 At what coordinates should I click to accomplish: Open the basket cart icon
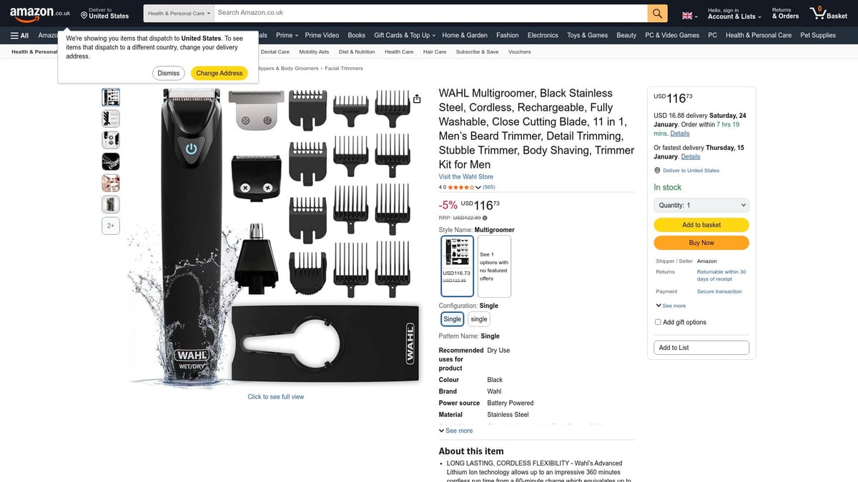point(828,13)
